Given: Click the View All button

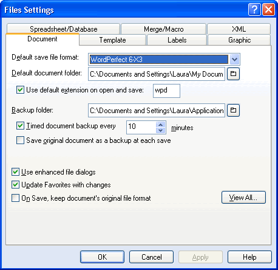Looking at the screenshot, I should click(x=243, y=197).
